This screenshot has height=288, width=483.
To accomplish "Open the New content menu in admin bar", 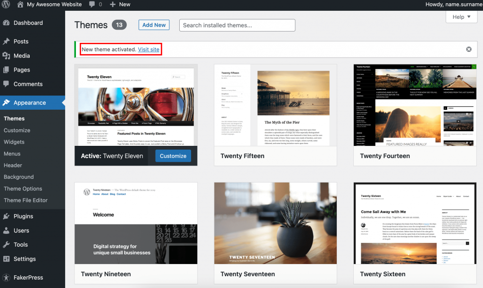I will click(120, 4).
